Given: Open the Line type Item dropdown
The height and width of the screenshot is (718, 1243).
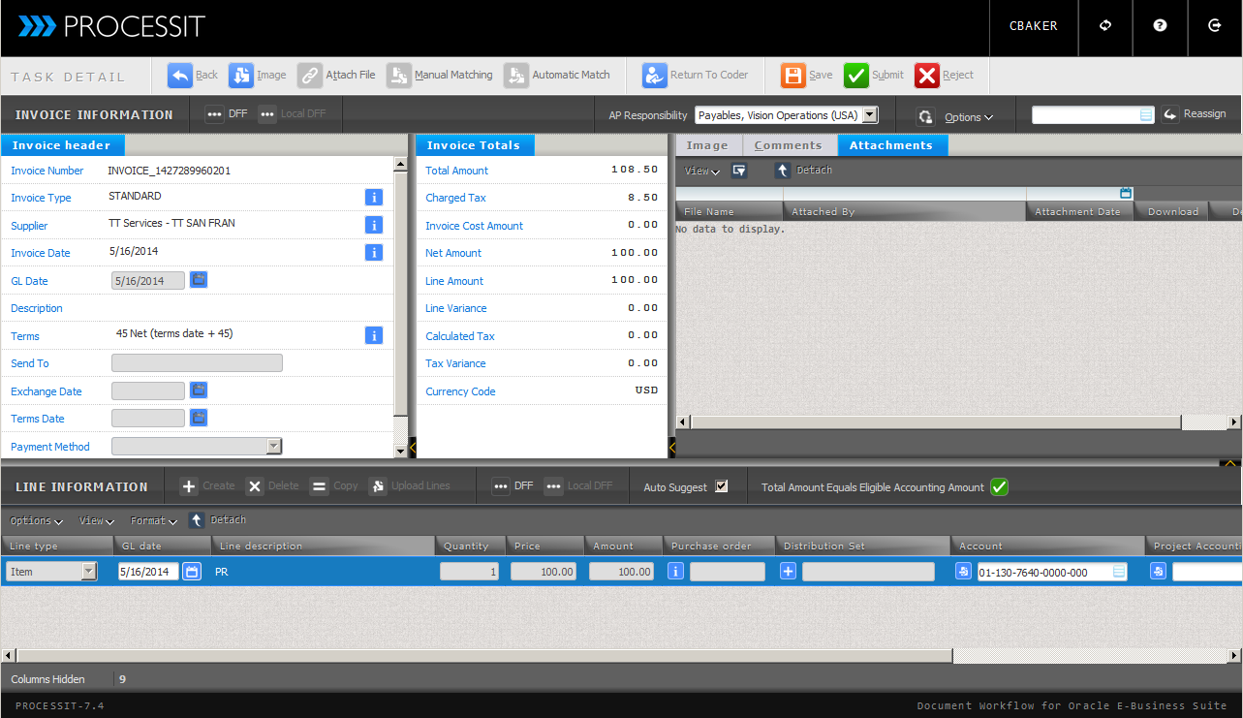Looking at the screenshot, I should (89, 572).
